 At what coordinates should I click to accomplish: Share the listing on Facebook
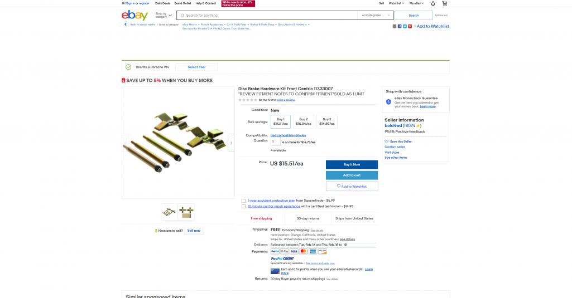tap(400, 26)
